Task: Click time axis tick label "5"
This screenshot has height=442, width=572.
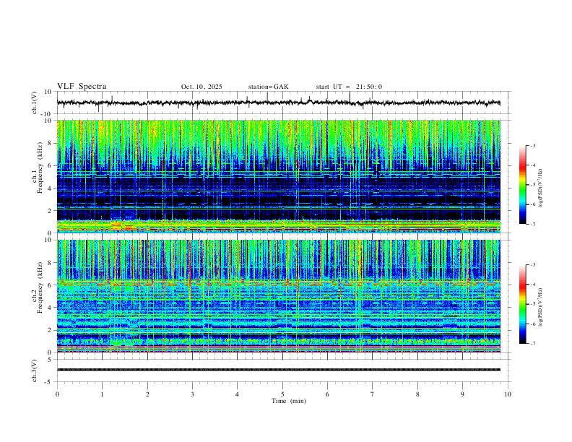Action: (282, 394)
